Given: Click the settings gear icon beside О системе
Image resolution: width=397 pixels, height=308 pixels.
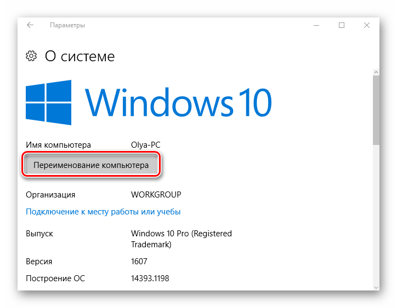Looking at the screenshot, I should [31, 56].
